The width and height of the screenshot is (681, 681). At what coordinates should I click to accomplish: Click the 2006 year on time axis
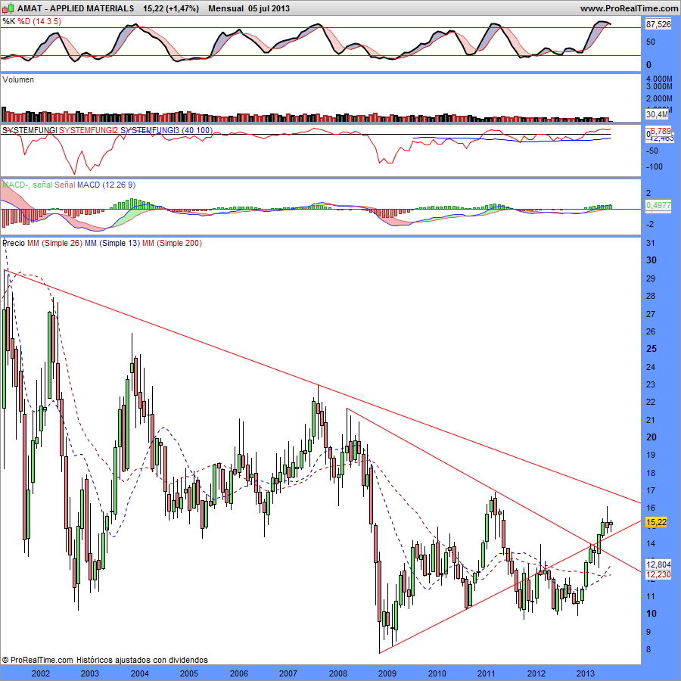pyautogui.click(x=239, y=673)
